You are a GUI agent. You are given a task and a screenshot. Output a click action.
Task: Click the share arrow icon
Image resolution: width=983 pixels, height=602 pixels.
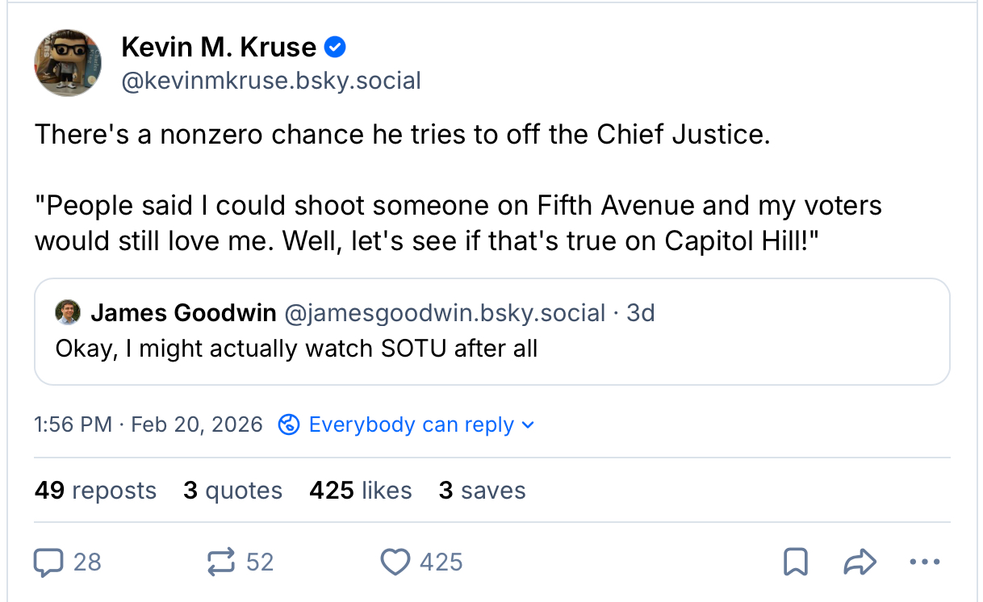pos(860,562)
